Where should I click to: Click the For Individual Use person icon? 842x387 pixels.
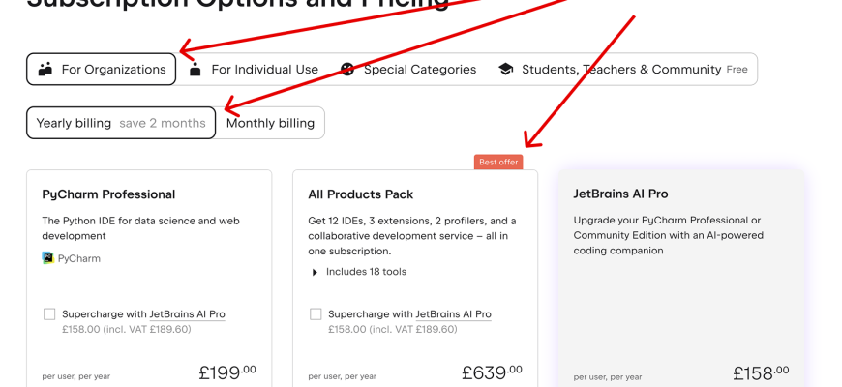[195, 70]
